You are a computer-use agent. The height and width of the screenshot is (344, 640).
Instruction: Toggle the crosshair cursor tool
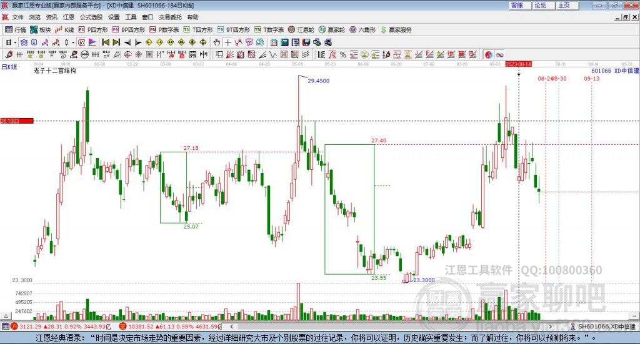pos(227,42)
